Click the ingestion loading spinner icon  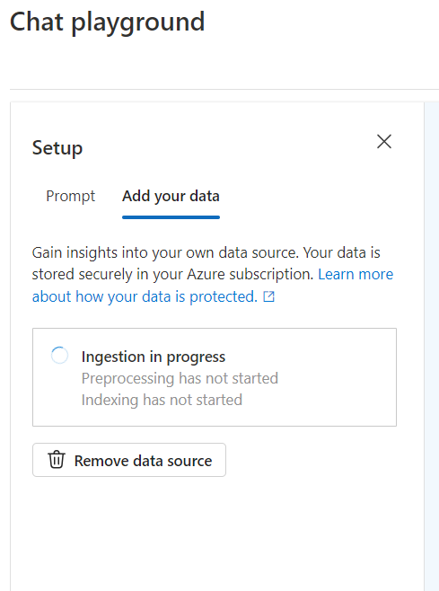tap(59, 356)
